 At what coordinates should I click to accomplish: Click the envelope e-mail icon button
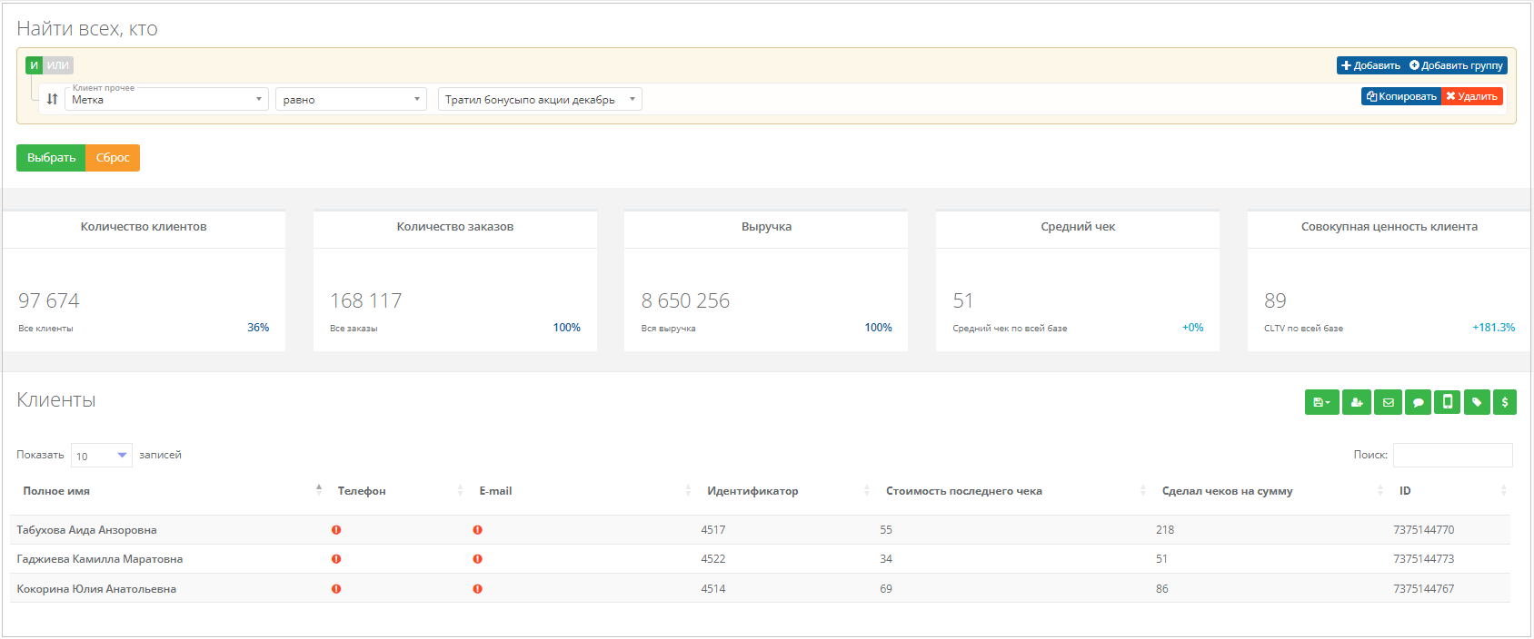tap(1388, 402)
